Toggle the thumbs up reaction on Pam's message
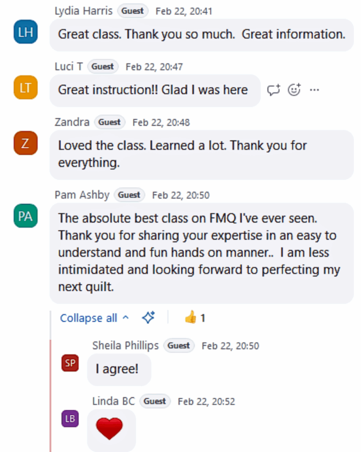Image resolution: width=361 pixels, height=452 pixels. click(194, 317)
